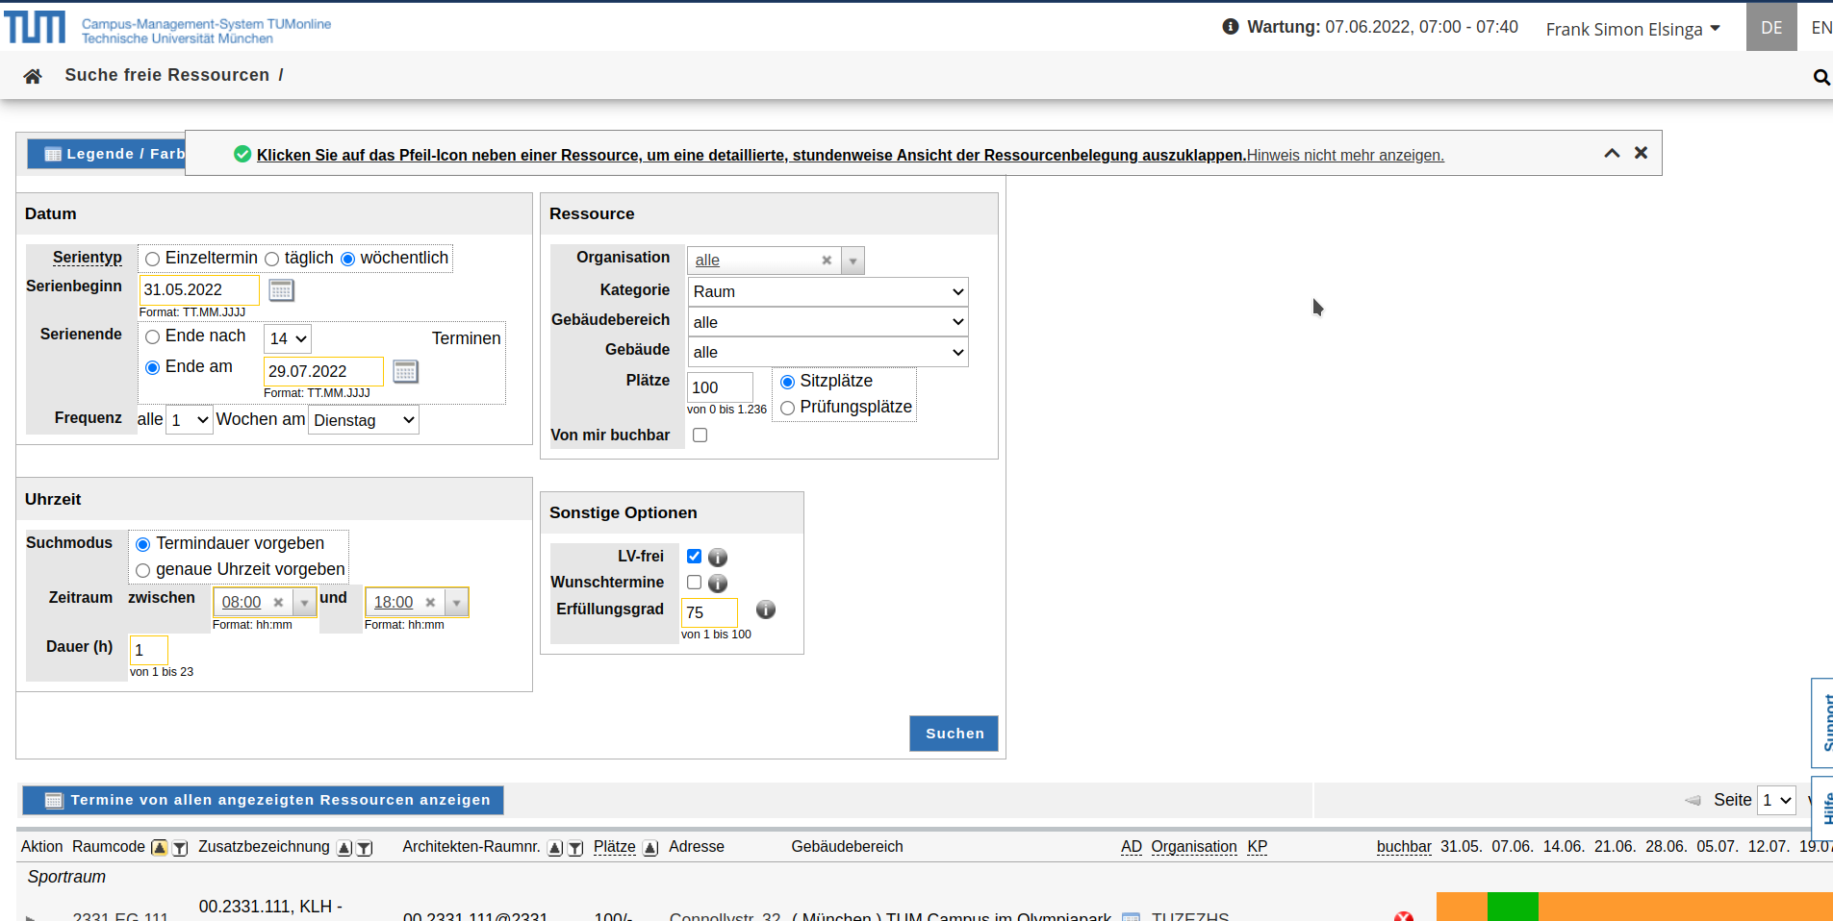Clear the 08:00 start time
Image resolution: width=1833 pixels, height=921 pixels.
pyautogui.click(x=278, y=603)
